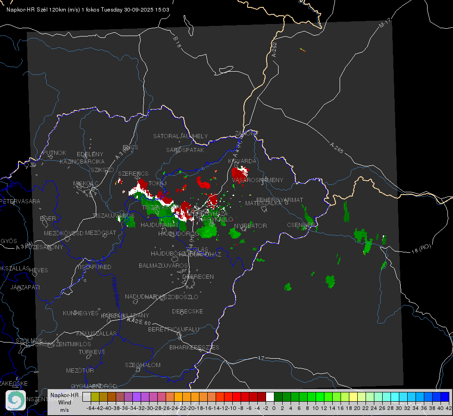Click the city label 'NAGYKÁLLÓ'

[x=216, y=220]
